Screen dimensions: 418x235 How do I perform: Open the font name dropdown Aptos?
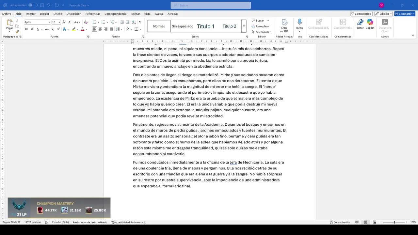50,22
